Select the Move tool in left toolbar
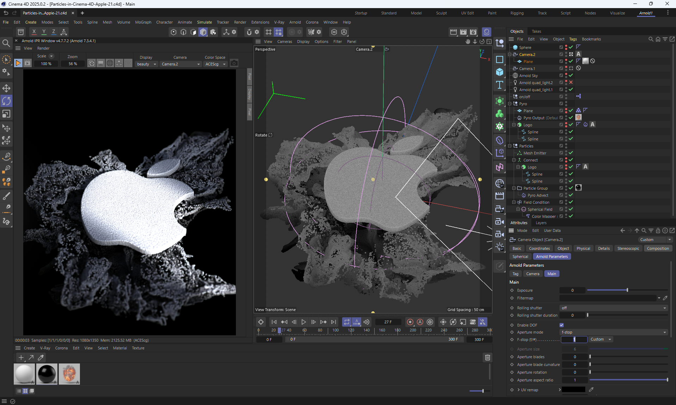Viewport: 676px width, 405px height. click(x=6, y=88)
